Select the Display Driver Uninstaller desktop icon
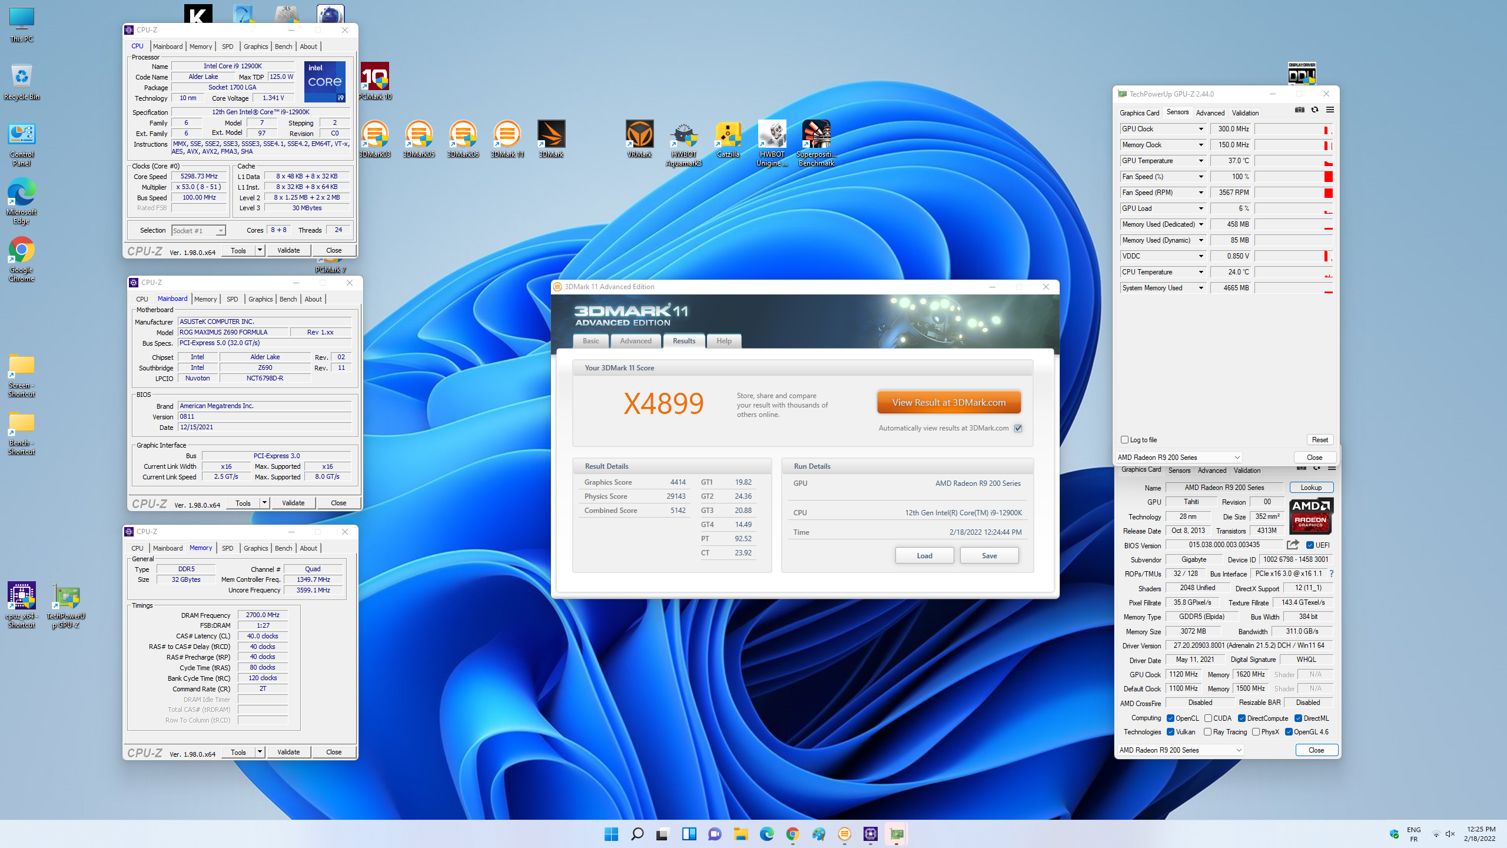 [1302, 74]
